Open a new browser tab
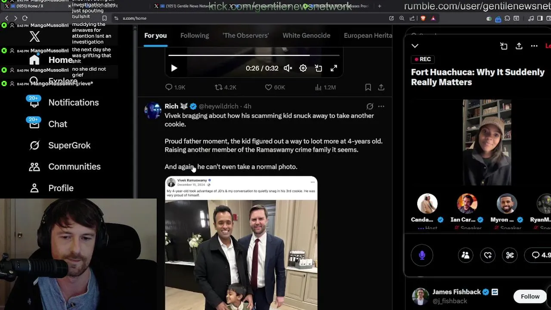The height and width of the screenshot is (310, 551). (379, 6)
